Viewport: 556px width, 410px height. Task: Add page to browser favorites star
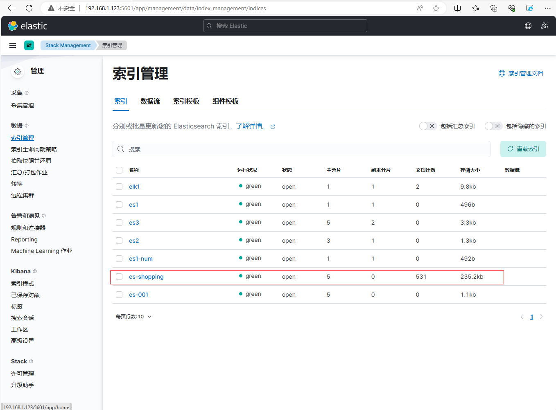[436, 8]
